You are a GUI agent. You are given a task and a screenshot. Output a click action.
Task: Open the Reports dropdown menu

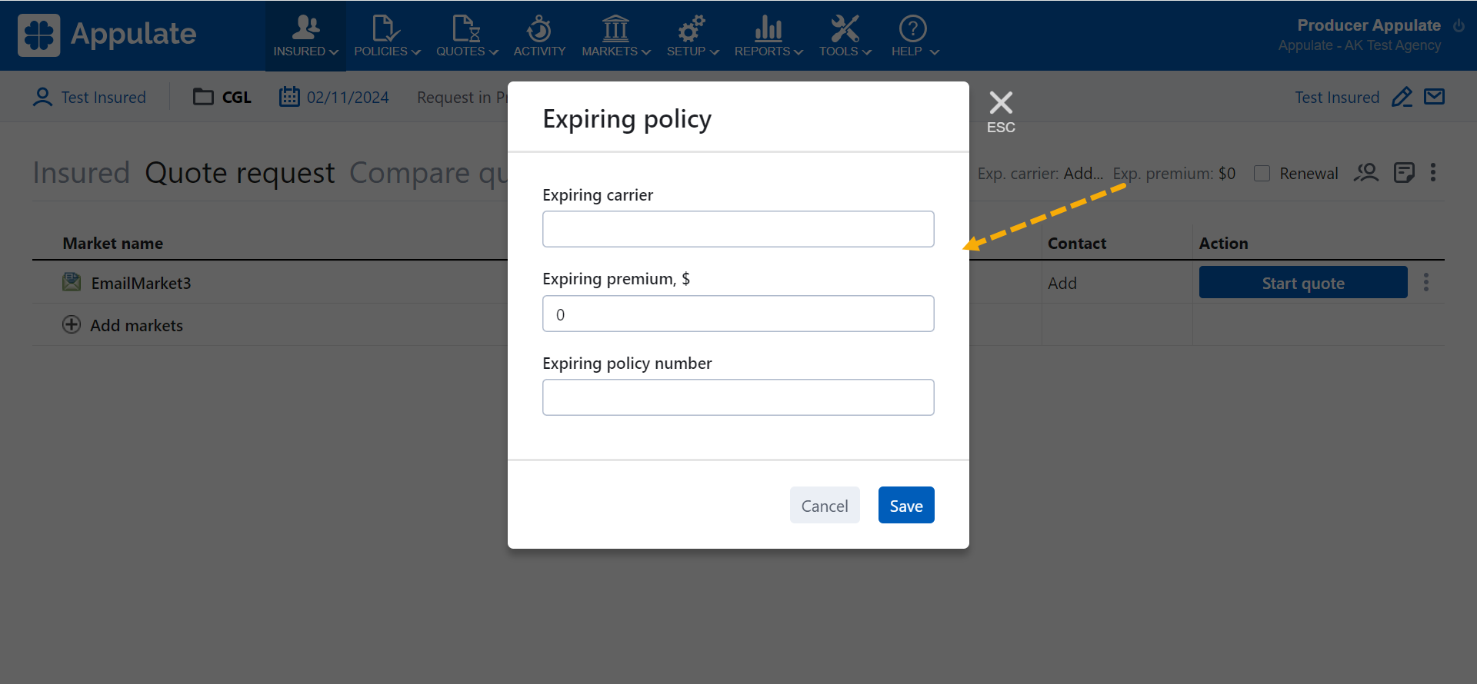point(768,36)
